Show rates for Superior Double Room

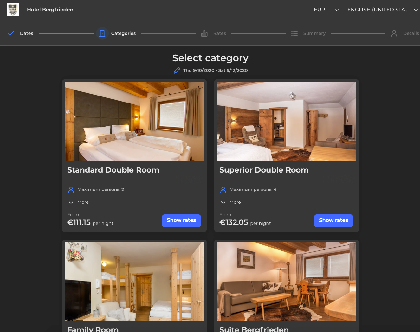pos(333,220)
